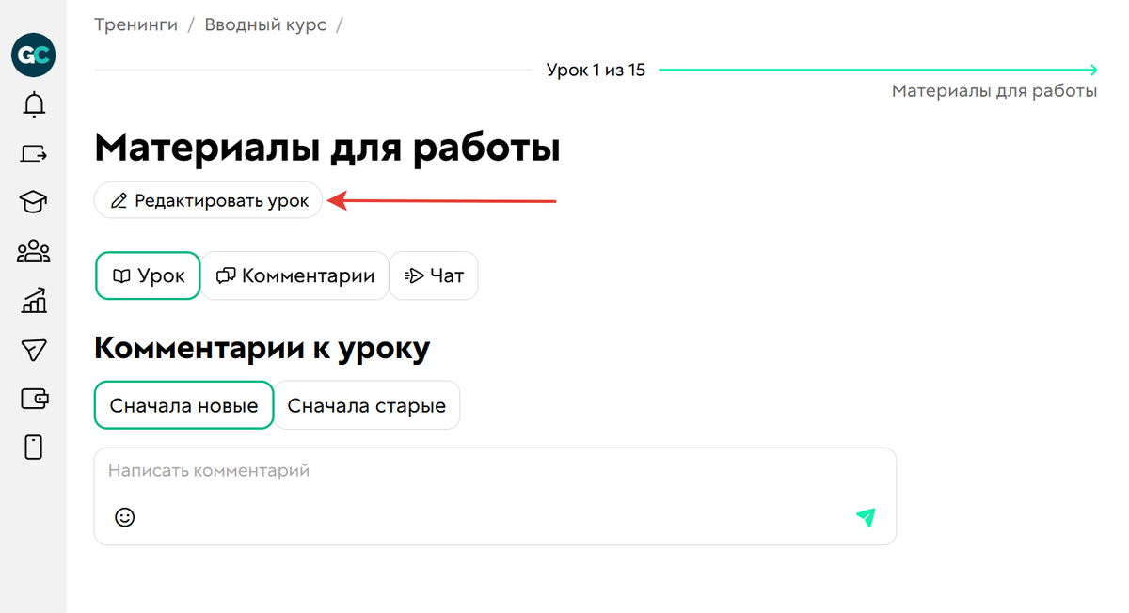This screenshot has height=613, width=1129.
Task: Open users group icon in sidebar
Action: tap(34, 251)
